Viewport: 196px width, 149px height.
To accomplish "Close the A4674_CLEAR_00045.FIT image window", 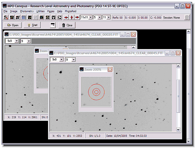I will click(178, 53).
